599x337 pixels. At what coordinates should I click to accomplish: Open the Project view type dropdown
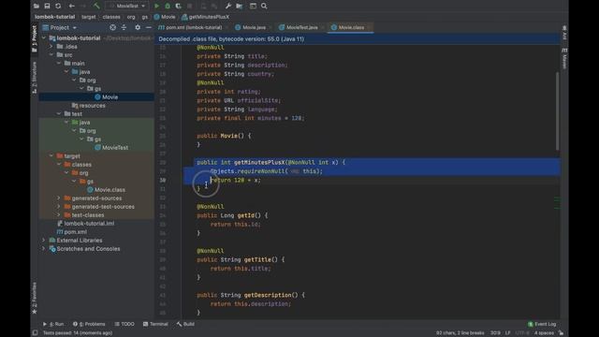[x=75, y=28]
